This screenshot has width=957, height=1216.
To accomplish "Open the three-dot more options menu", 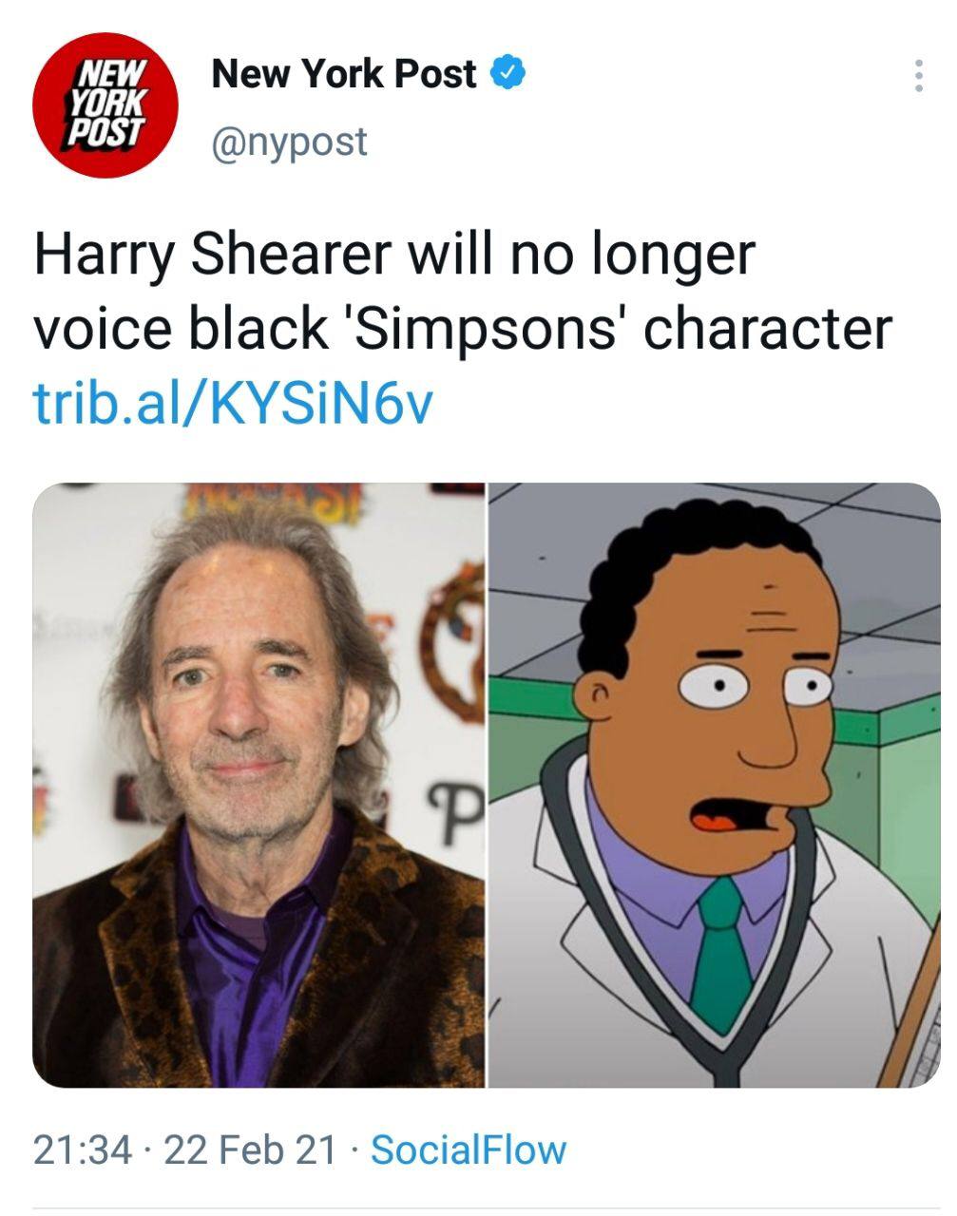I will click(918, 76).
